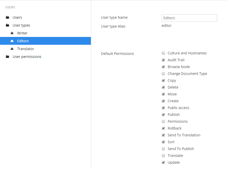Viewport: 227px width, 169px height.
Task: Click the Users folder icon
Action: [x=8, y=17]
